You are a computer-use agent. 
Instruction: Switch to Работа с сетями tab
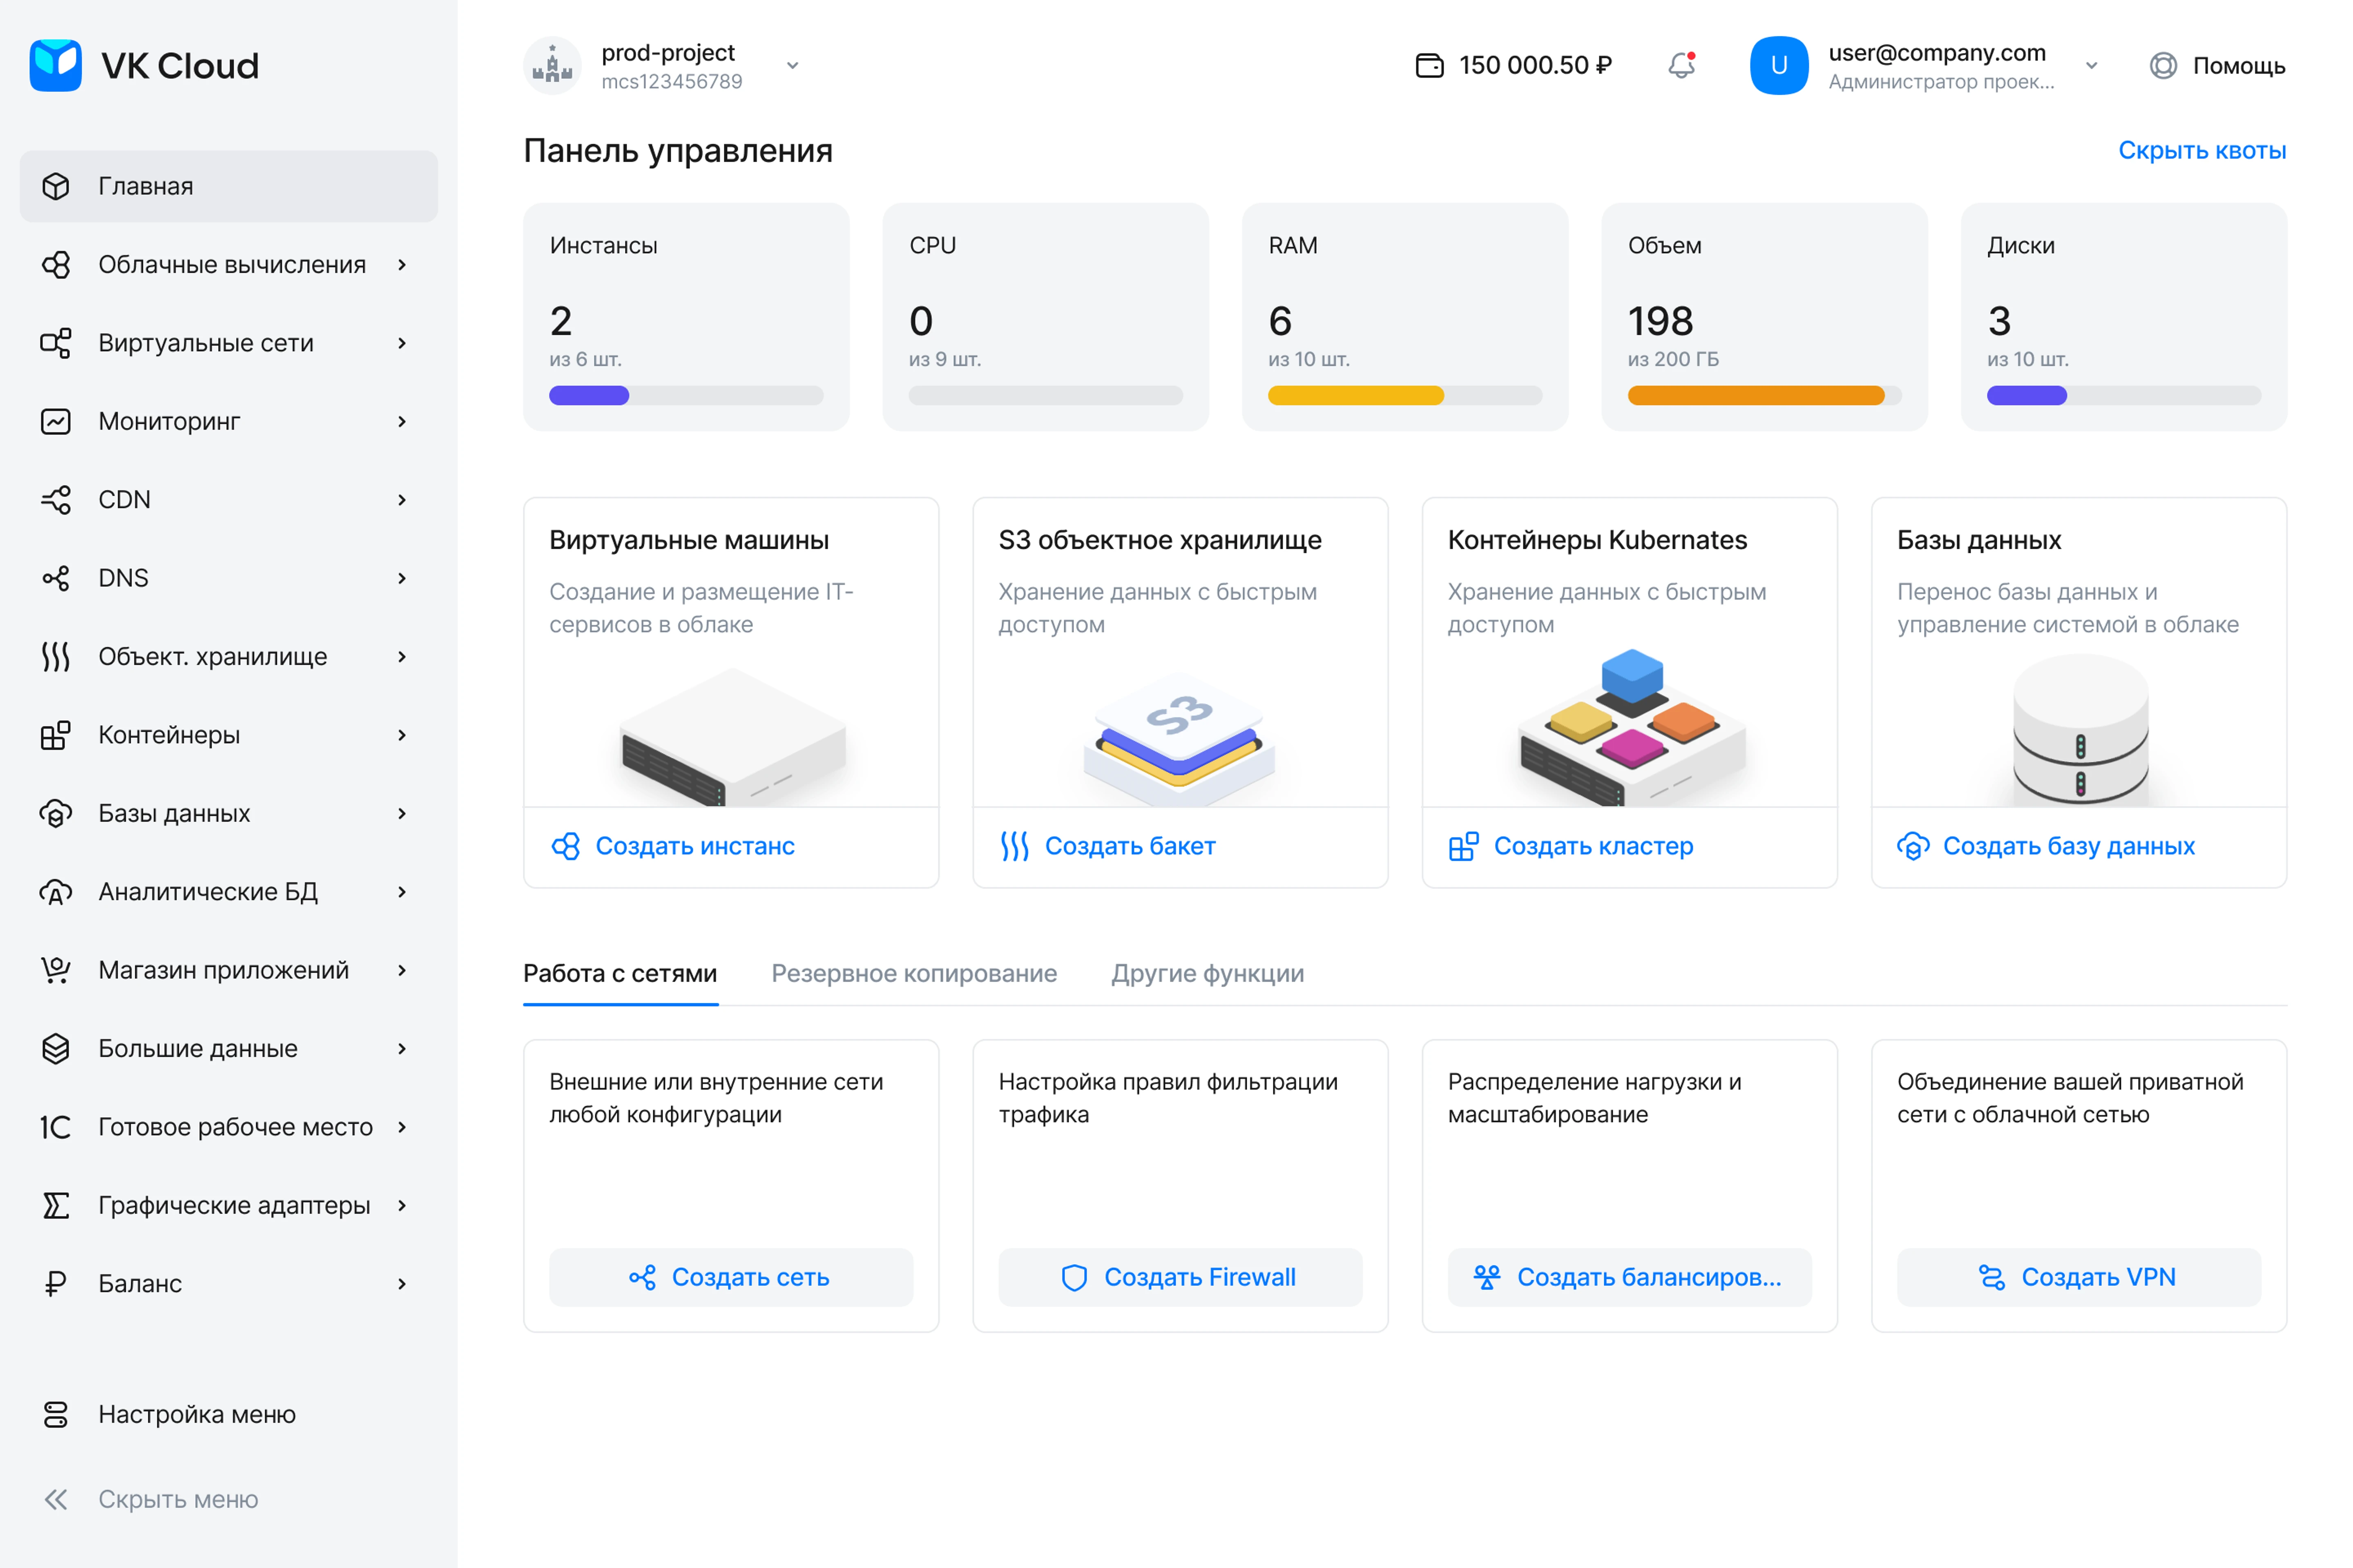coord(620,973)
